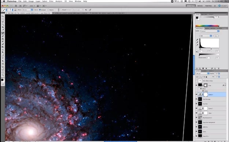The width and height of the screenshot is (229, 142).
Task: Open the Levels preset dropdown
Action: [x=210, y=31]
